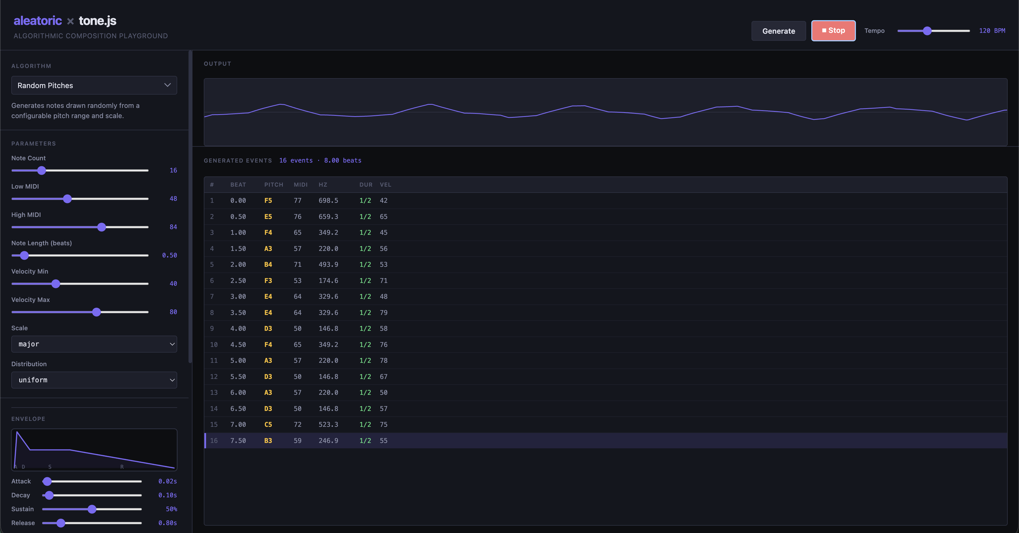
Task: Click the Velocity Max slider handle
Action: (97, 312)
